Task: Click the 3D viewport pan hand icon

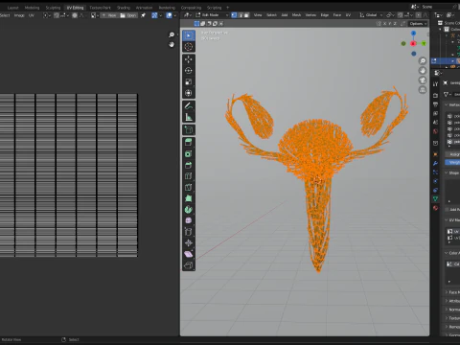Action: (423, 71)
